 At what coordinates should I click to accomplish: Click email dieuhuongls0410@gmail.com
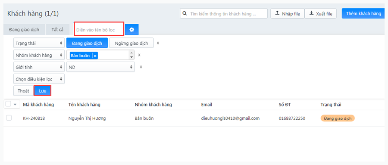click(230, 118)
